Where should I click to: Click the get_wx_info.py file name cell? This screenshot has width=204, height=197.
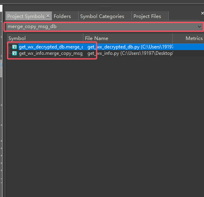130,53
